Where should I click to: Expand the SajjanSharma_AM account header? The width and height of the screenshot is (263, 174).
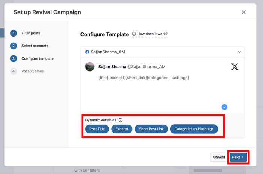pyautogui.click(x=162, y=52)
